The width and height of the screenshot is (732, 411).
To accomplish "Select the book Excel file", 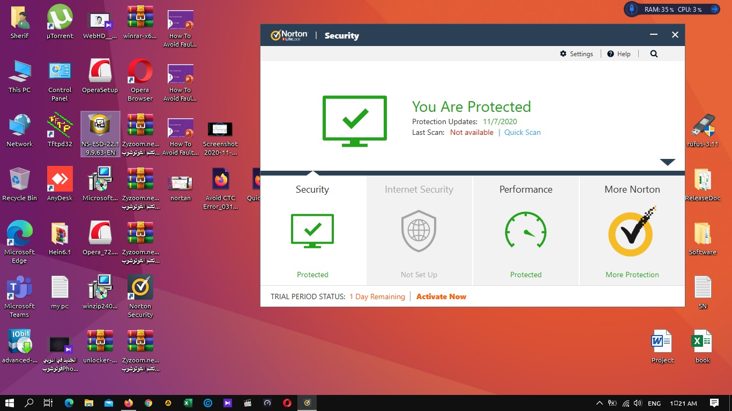I will [x=703, y=346].
